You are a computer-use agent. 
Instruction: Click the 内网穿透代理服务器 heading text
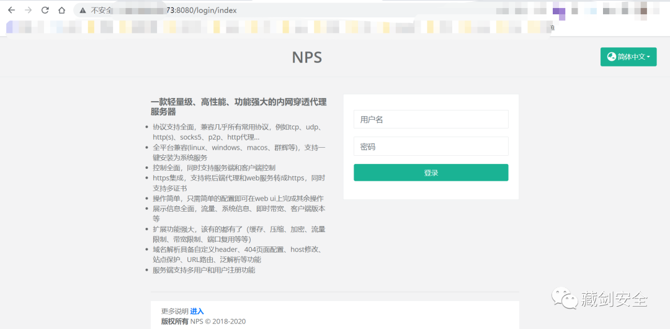238,107
